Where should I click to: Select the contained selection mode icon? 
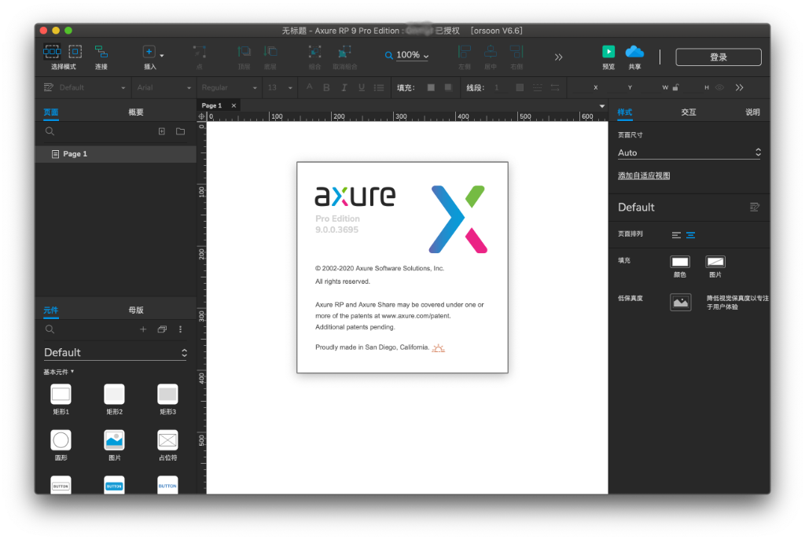click(x=75, y=51)
